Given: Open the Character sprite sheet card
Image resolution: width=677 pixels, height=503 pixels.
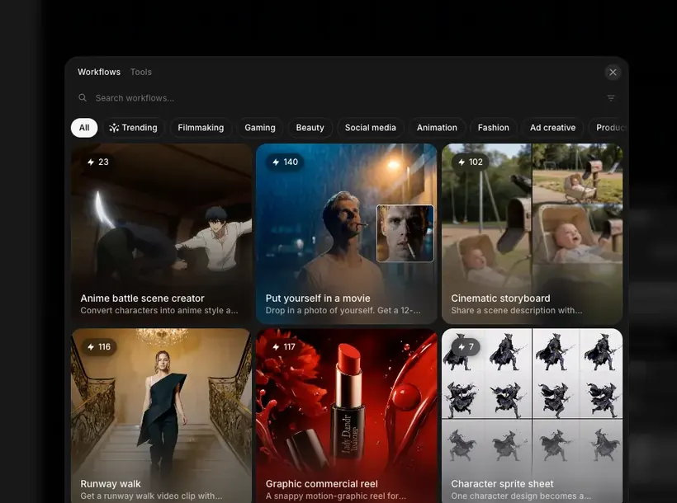Looking at the screenshot, I should [x=532, y=416].
